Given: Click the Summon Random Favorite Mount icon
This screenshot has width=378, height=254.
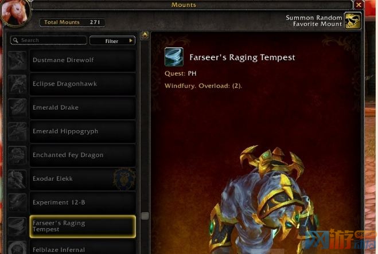Looking at the screenshot, I should pyautogui.click(x=352, y=21).
